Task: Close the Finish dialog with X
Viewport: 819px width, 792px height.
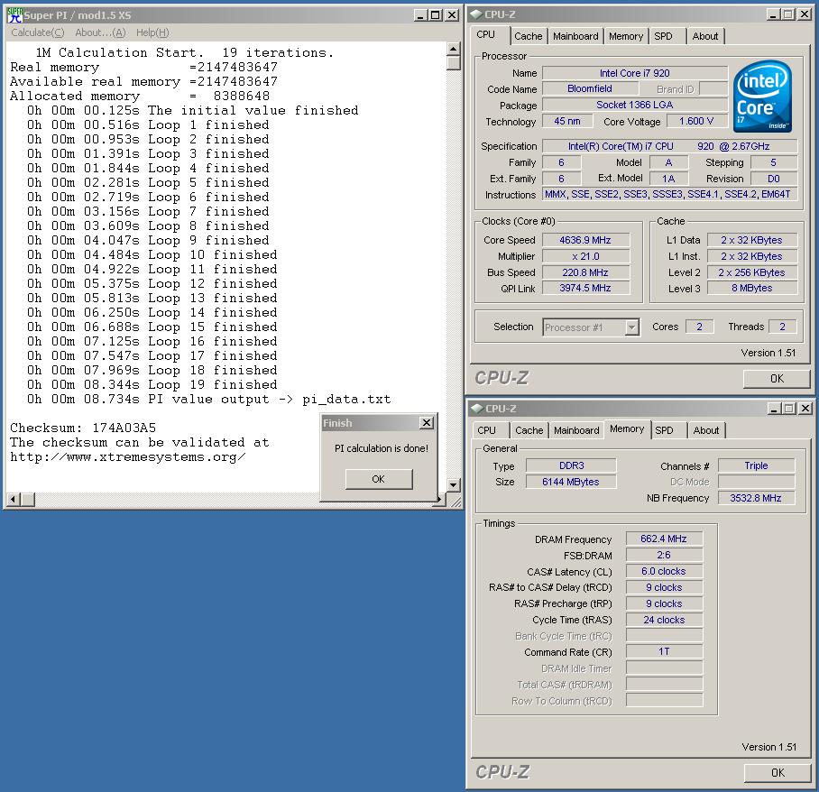Action: (427, 423)
